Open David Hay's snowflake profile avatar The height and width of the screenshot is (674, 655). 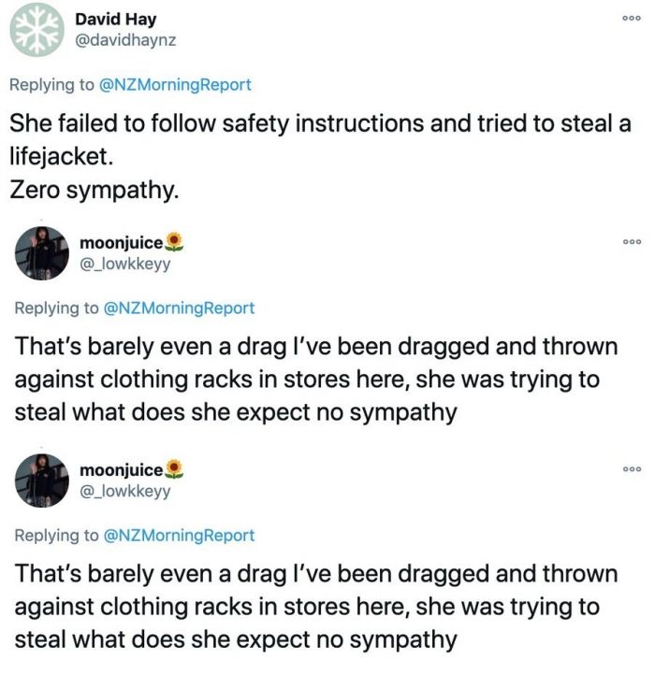37,30
